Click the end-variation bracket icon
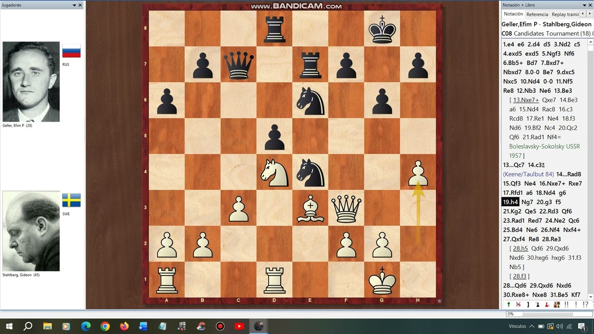Image resolution: width=594 pixels, height=334 pixels. (528, 305)
